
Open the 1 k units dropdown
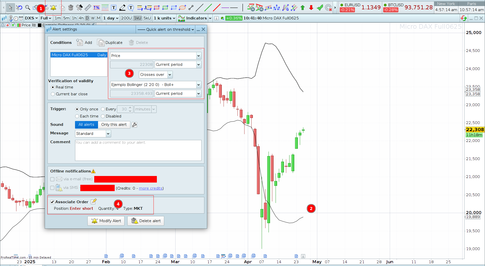coord(164,18)
